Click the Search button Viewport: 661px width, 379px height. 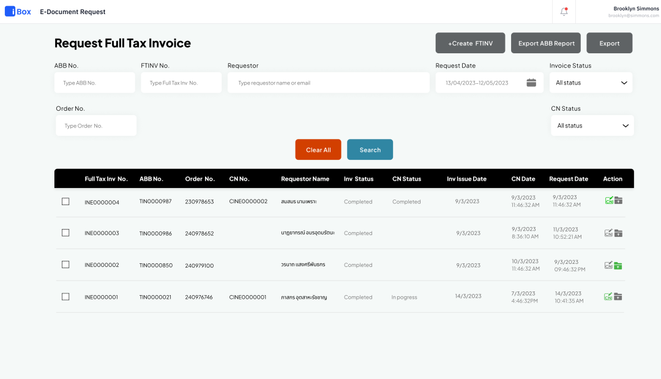[x=370, y=149]
